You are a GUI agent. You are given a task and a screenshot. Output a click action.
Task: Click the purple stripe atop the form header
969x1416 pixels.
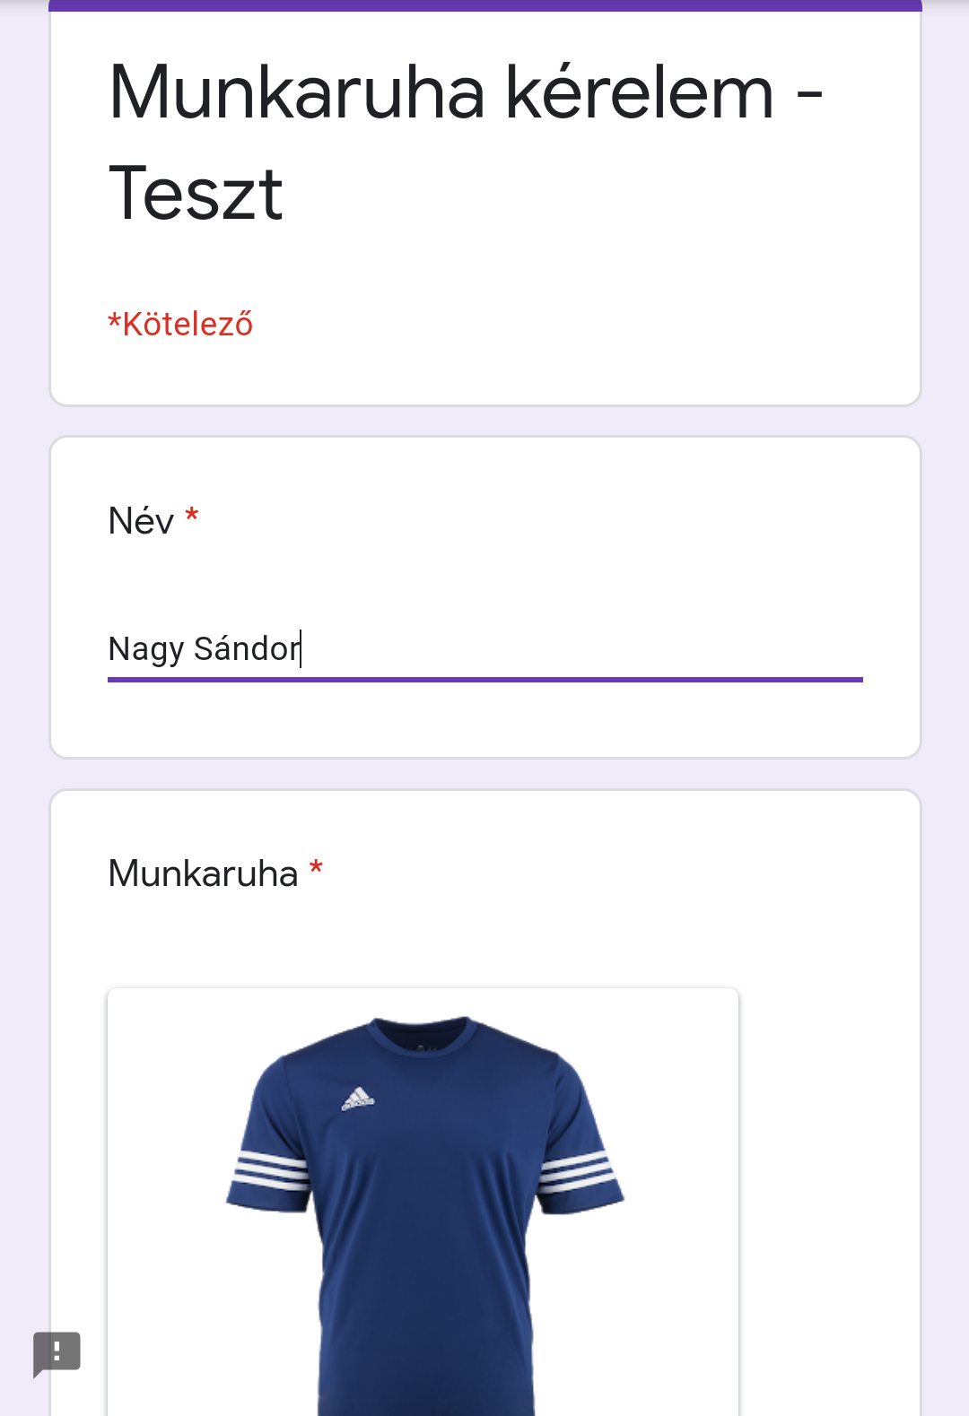[x=484, y=5]
